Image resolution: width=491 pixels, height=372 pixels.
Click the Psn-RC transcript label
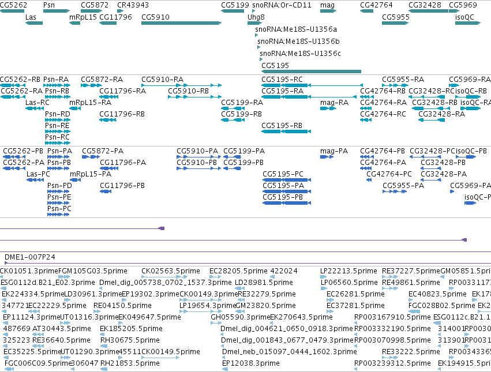[x=57, y=137]
